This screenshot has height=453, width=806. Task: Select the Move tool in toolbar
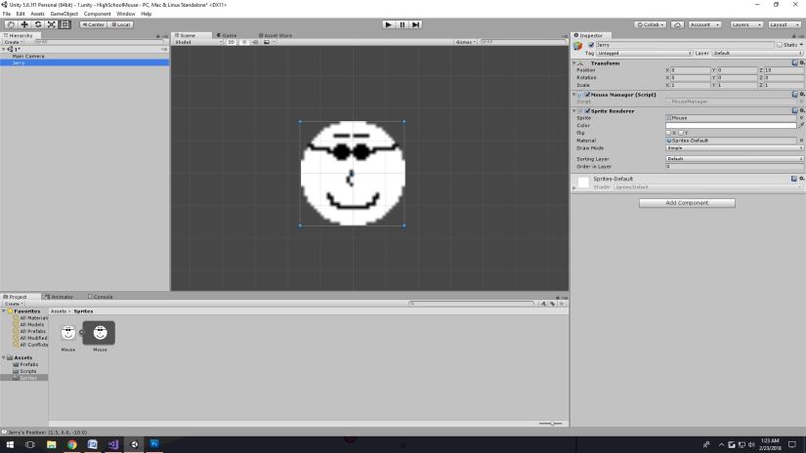point(23,24)
